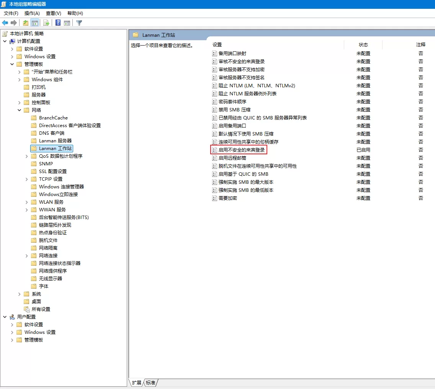This screenshot has height=389, width=435.
Task: Click the folder icon beside 打印机
Action: 27,87
